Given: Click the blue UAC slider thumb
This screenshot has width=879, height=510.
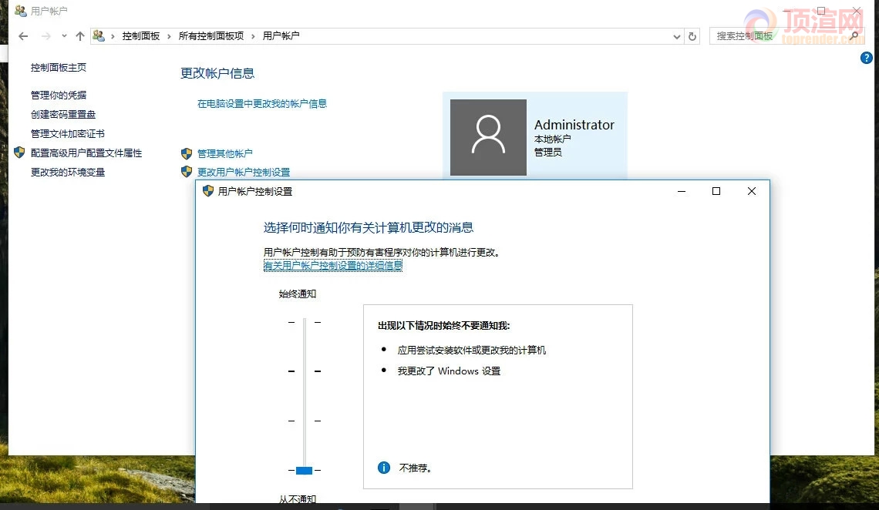Looking at the screenshot, I should 304,470.
